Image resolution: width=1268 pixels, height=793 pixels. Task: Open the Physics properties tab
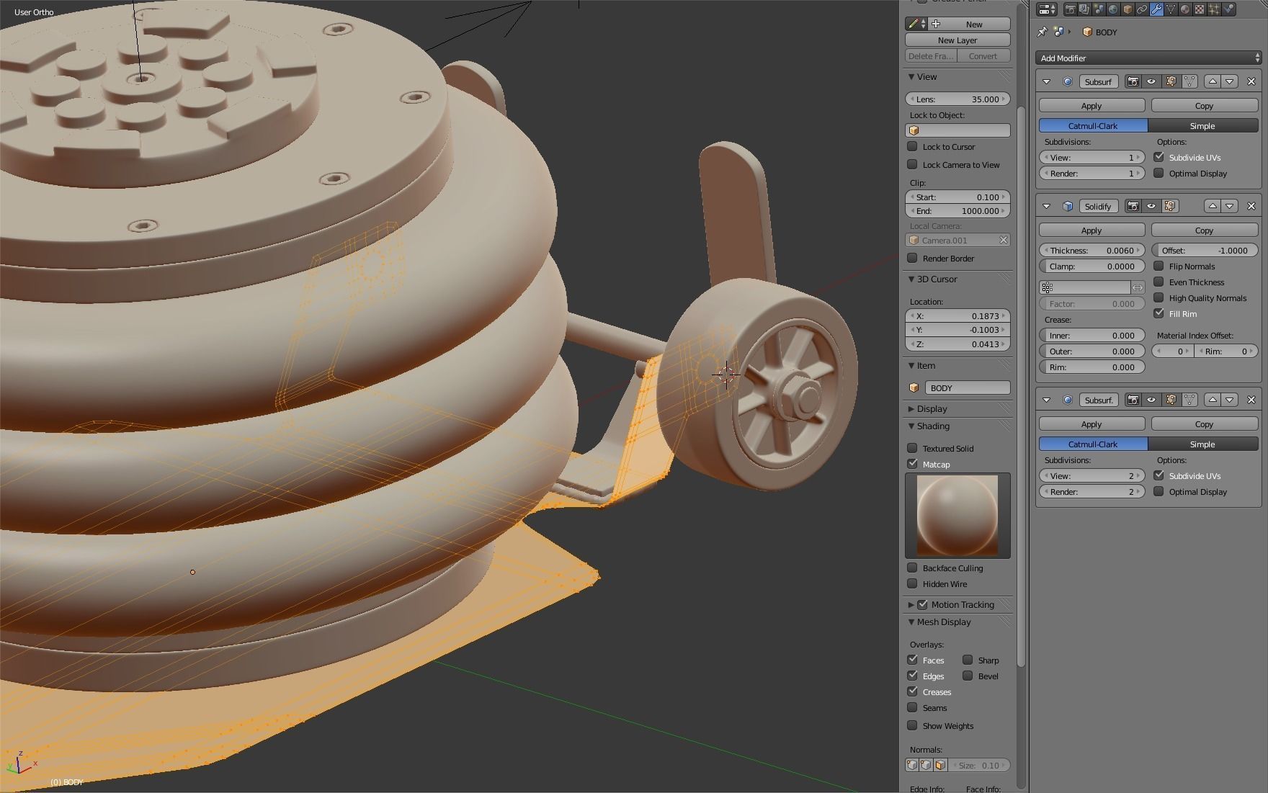pyautogui.click(x=1228, y=9)
